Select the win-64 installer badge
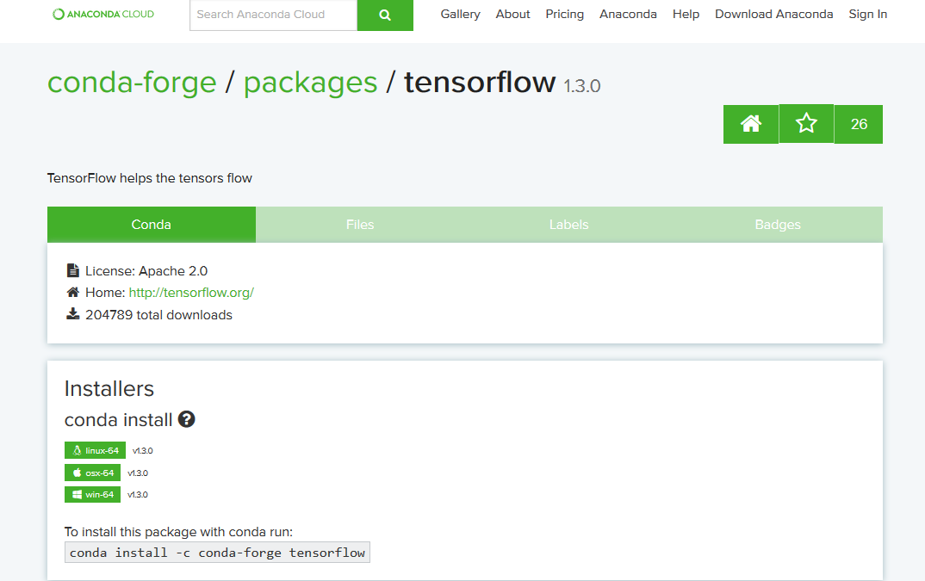 point(93,494)
